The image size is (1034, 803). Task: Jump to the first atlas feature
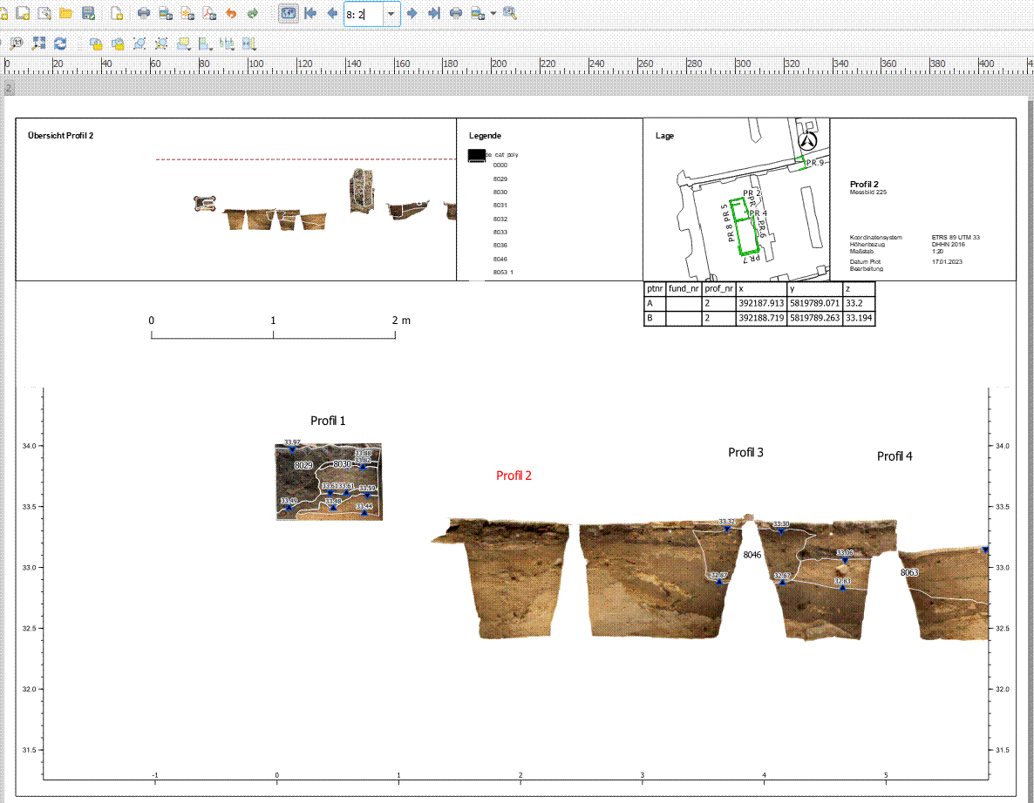[311, 14]
